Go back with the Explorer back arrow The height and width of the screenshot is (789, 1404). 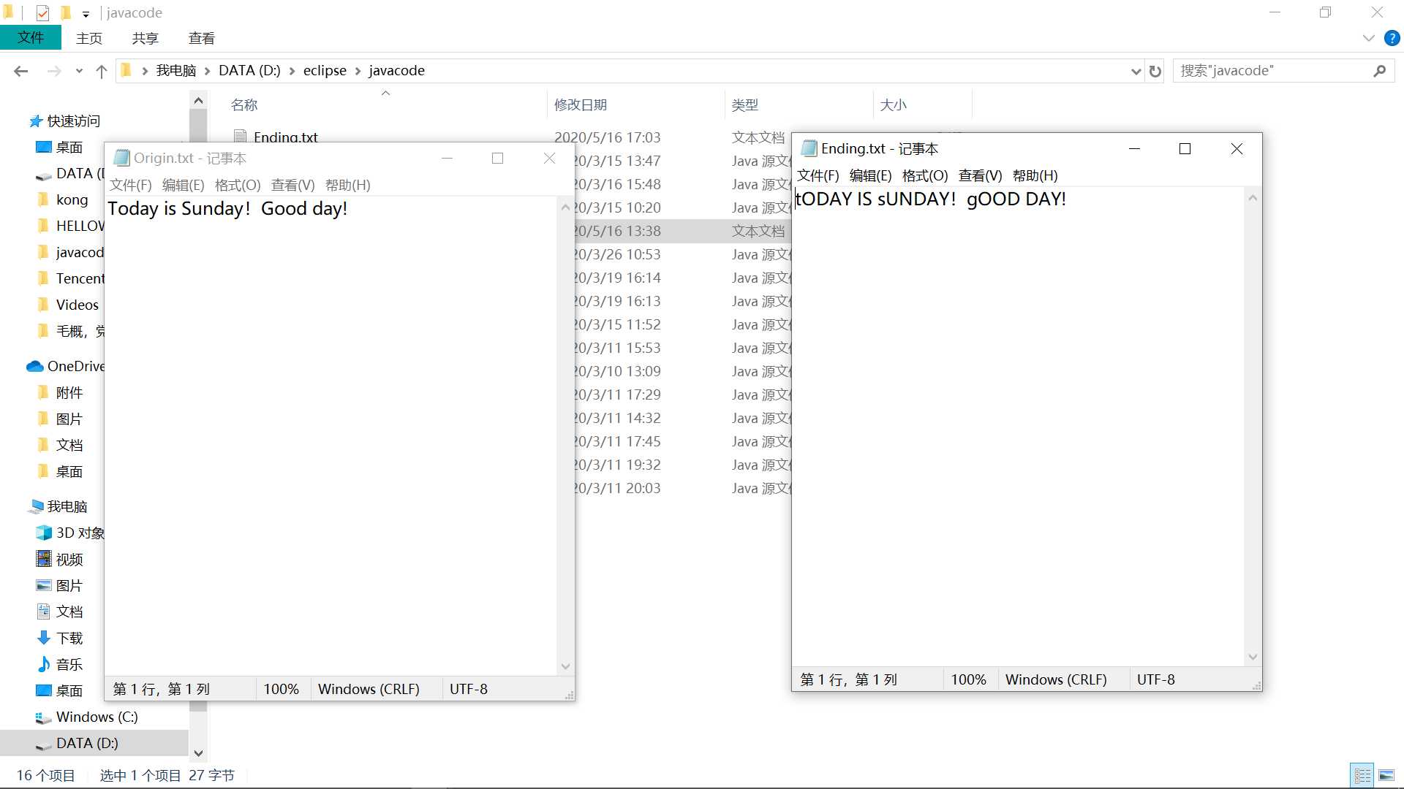point(21,71)
